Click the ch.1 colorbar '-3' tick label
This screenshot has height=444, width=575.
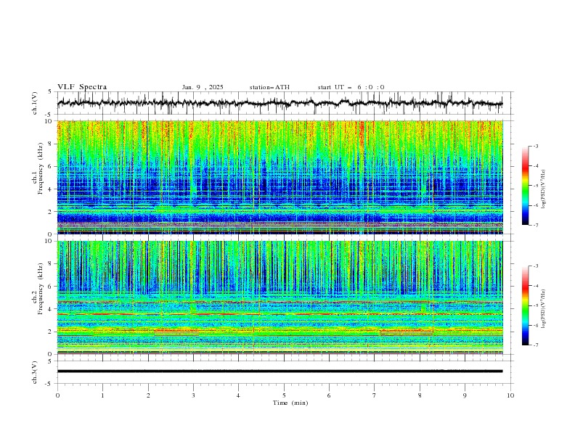pyautogui.click(x=535, y=146)
